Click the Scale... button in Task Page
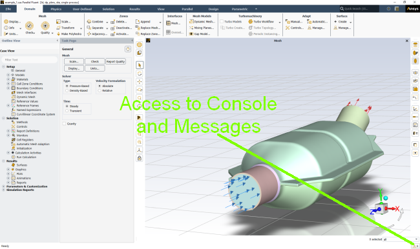 click(74, 61)
